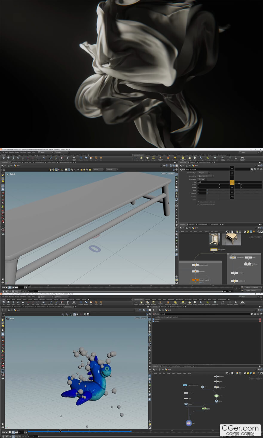Image resolution: width=263 pixels, height=438 pixels.
Task: Choose the Torus shelf tool in the customParticleSystem window
Action: pyautogui.click(x=18, y=303)
